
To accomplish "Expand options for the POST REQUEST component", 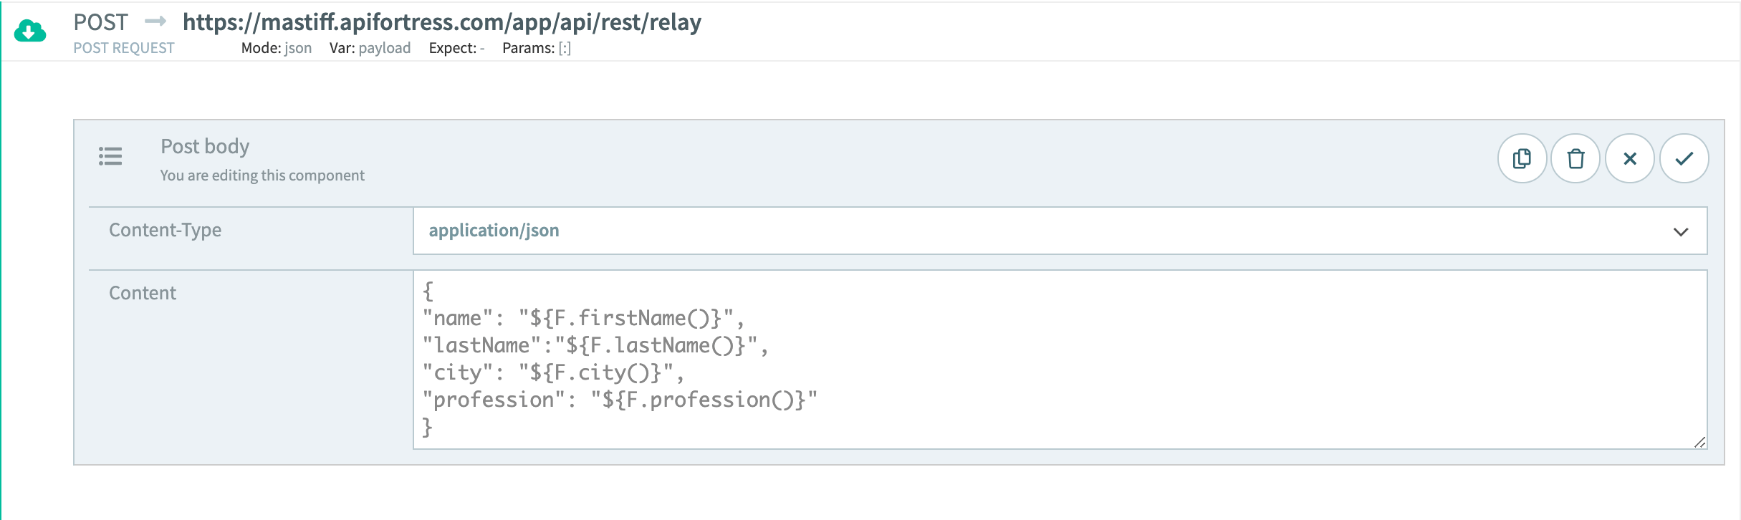I will (123, 48).
